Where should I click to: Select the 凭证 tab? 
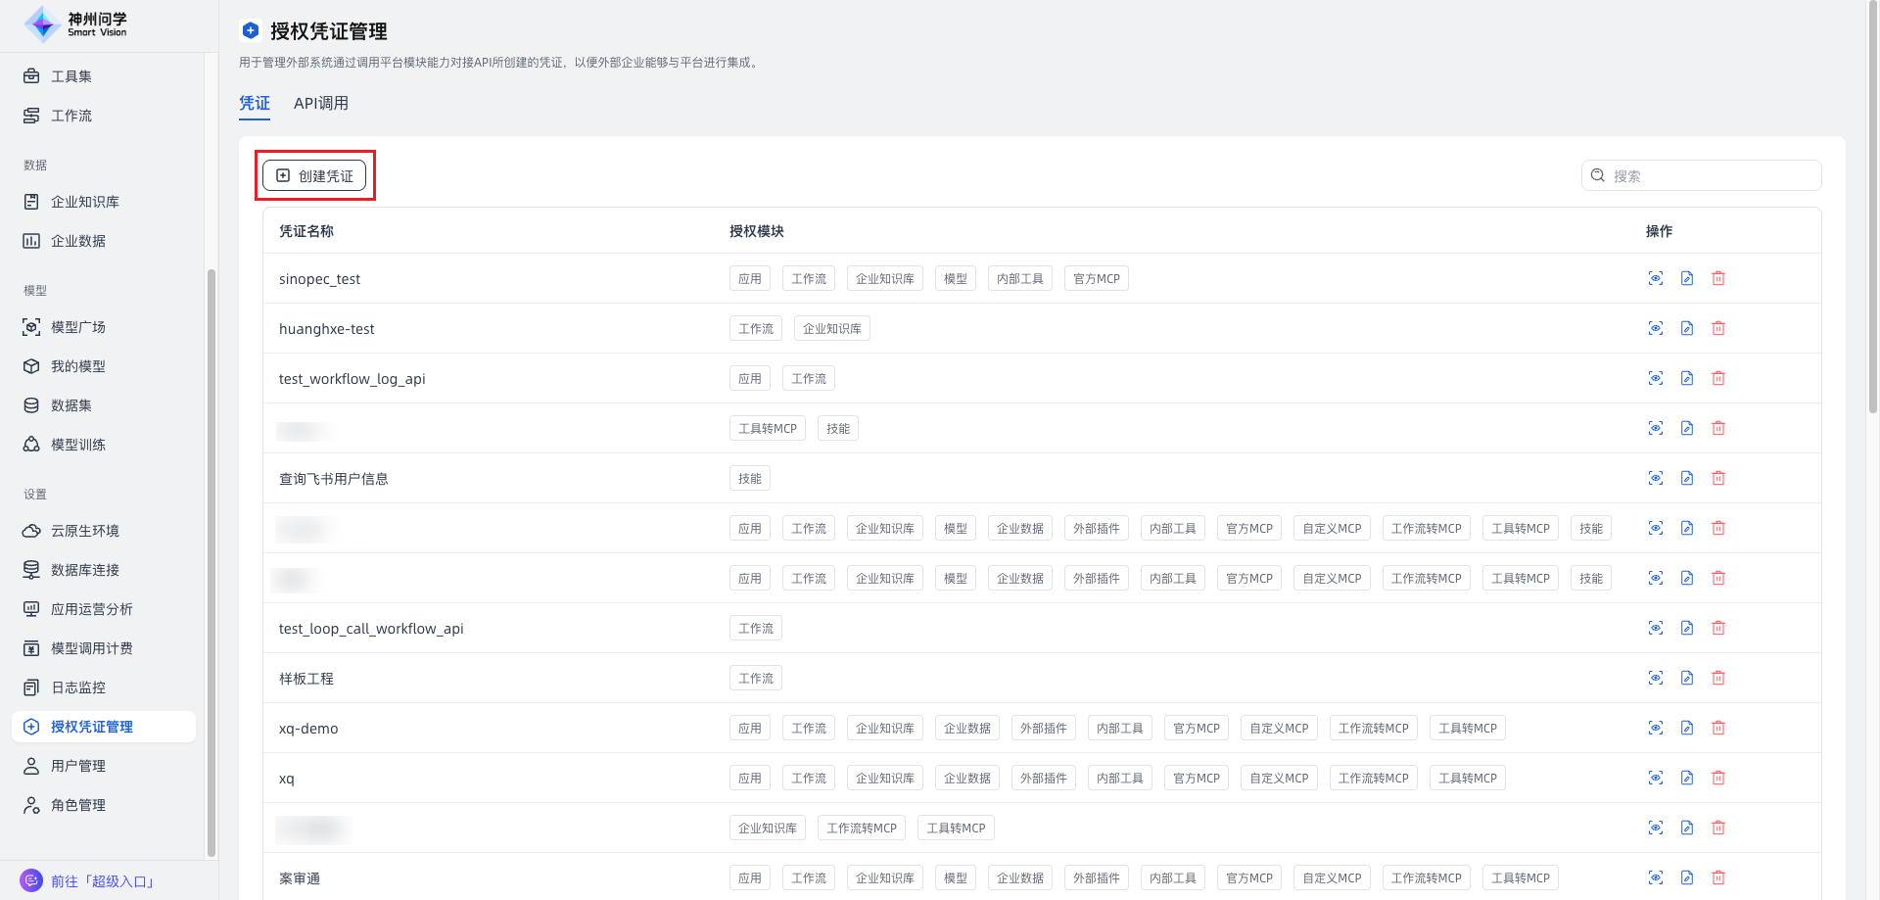[x=255, y=103]
